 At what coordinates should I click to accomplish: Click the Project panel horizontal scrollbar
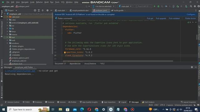pos(25,64)
